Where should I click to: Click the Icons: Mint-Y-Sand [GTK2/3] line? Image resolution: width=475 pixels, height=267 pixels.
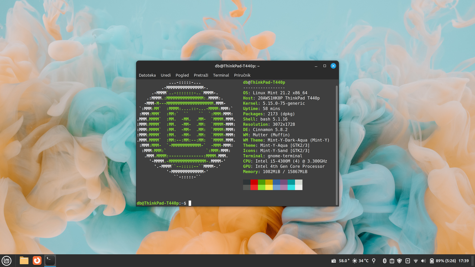[276, 151]
